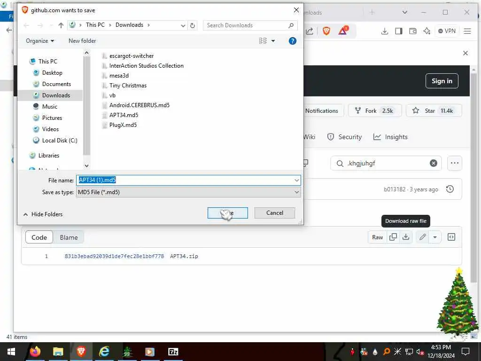Collapse folders with Hide Folders
Image resolution: width=481 pixels, height=361 pixels.
pos(43,214)
